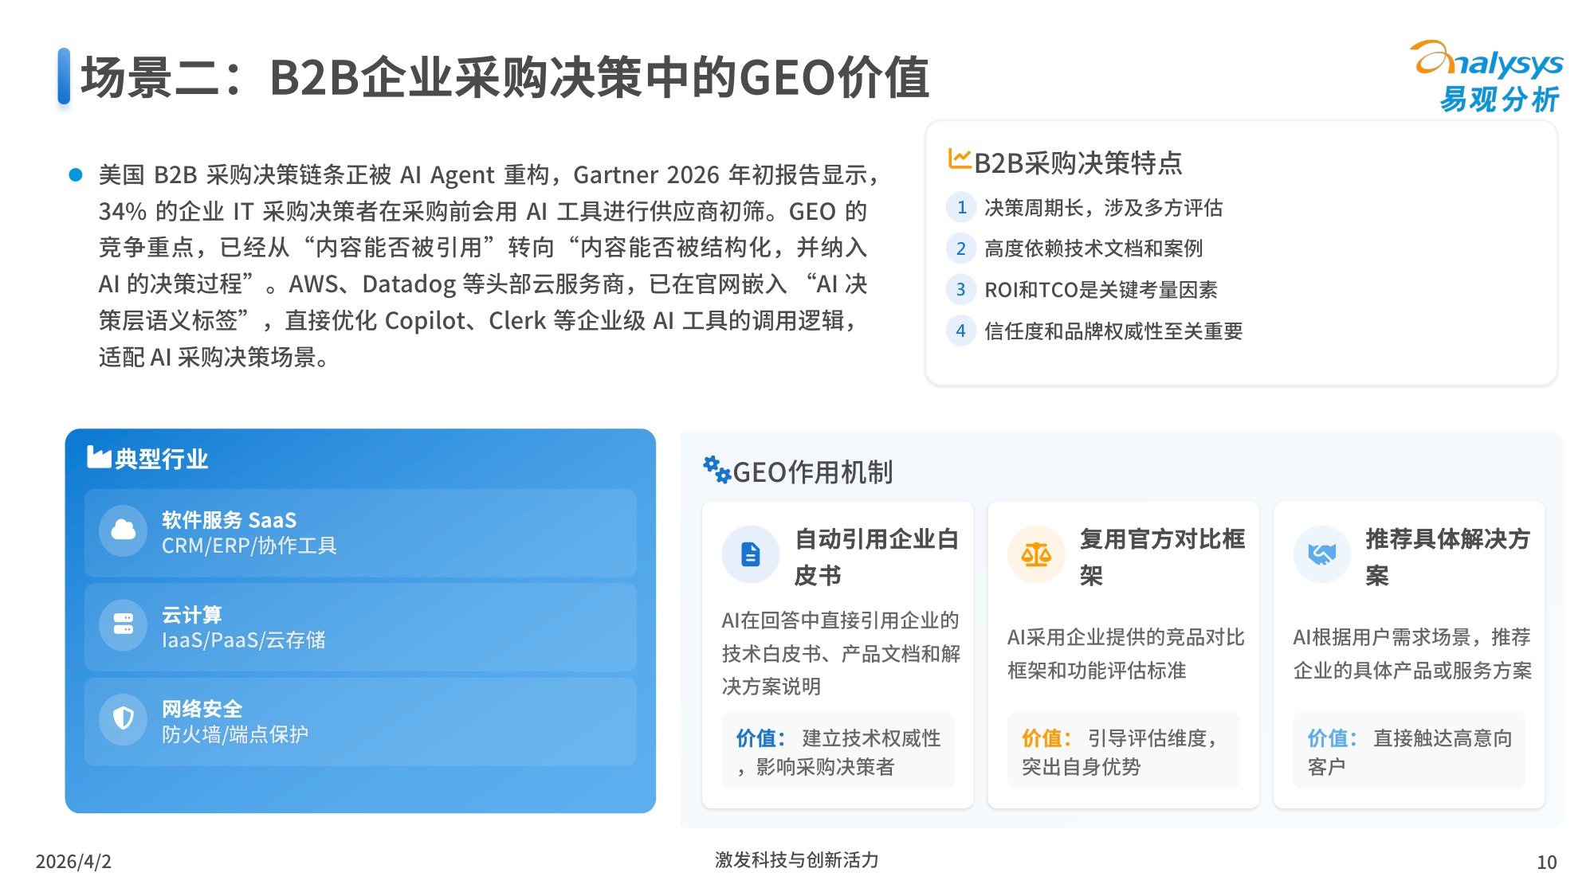Click the text 决策周期长，涉及多方评估

click(1104, 208)
